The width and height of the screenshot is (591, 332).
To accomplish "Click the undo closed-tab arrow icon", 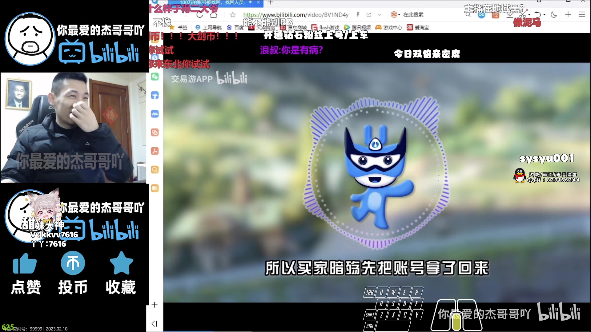I will coord(537,14).
